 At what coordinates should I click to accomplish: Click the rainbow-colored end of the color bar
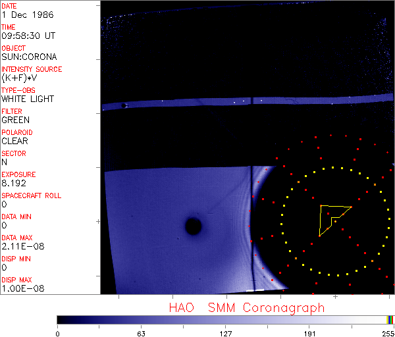390,319
